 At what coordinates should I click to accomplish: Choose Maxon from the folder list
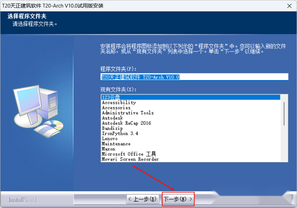(x=109, y=149)
